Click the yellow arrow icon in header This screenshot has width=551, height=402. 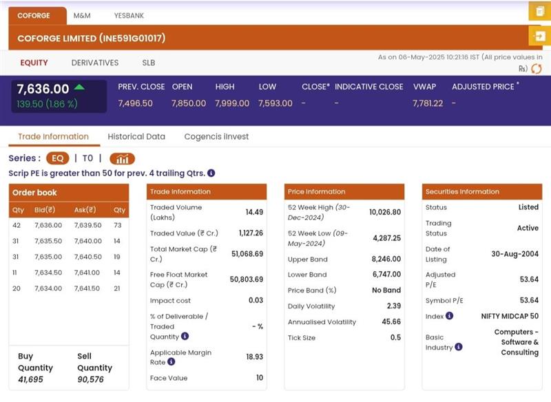pos(537,36)
